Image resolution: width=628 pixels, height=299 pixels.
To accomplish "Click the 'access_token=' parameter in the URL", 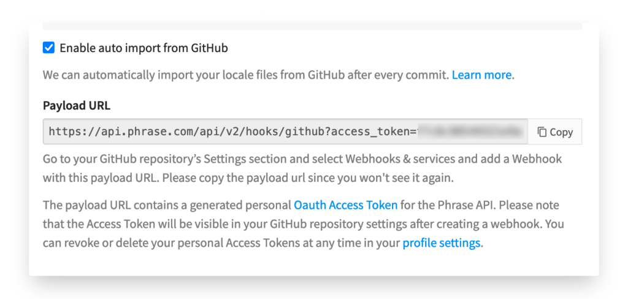I will [x=379, y=131].
